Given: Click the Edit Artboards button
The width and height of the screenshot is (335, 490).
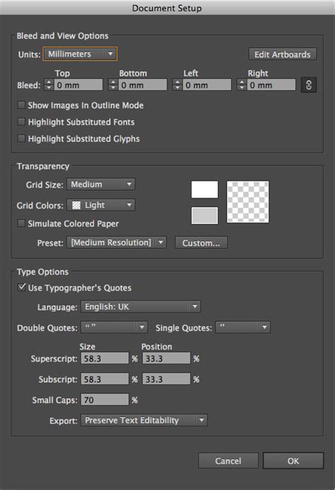Looking at the screenshot, I should [283, 54].
